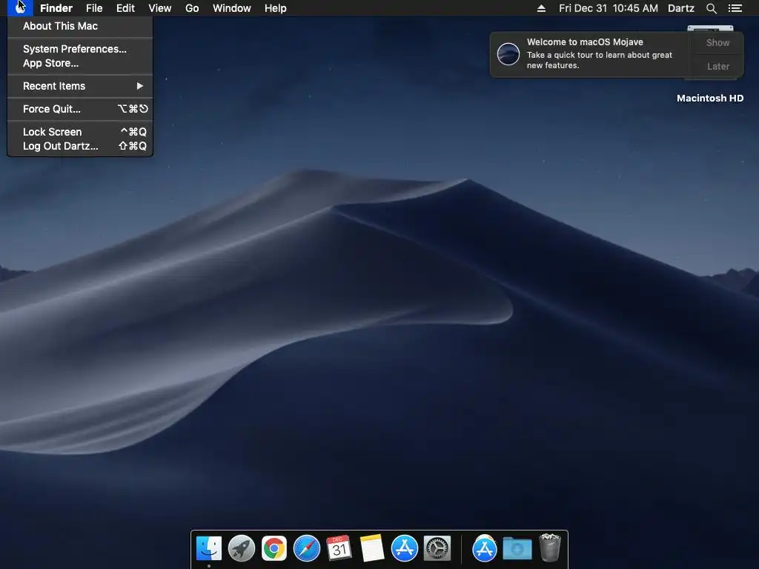Open the Notes app in Dock
Image resolution: width=759 pixels, height=569 pixels.
pyautogui.click(x=372, y=548)
